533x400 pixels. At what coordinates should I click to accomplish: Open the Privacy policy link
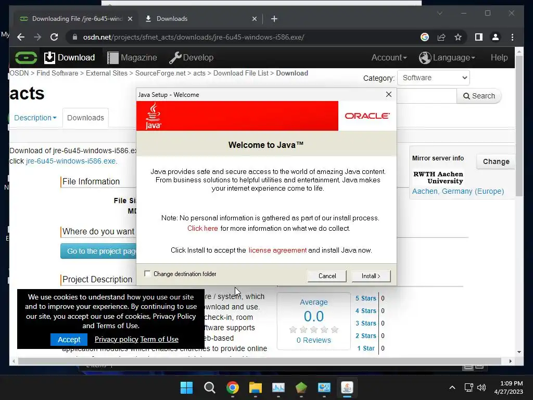point(116,339)
